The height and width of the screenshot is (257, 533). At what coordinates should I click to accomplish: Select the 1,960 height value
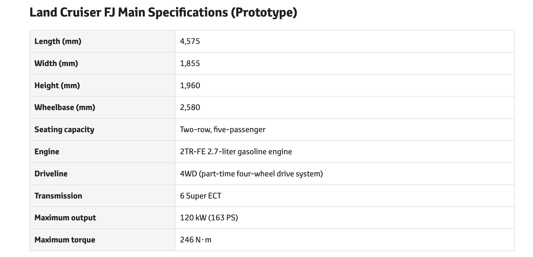[190, 85]
